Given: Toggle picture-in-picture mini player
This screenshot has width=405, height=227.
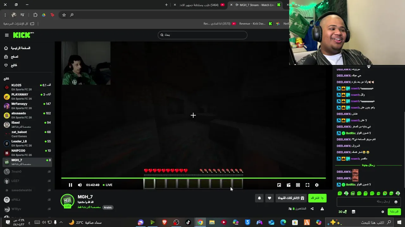Looking at the screenshot, I should [x=279, y=185].
